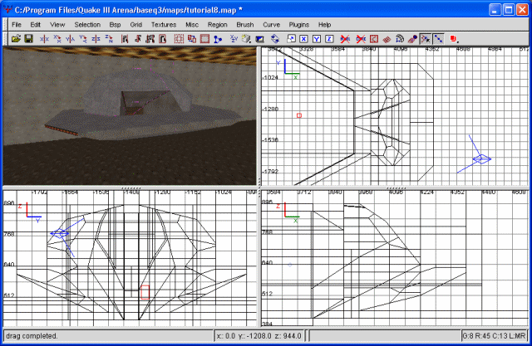Click the dotted filled-square CSG icon
532x346 pixels.
point(204,39)
